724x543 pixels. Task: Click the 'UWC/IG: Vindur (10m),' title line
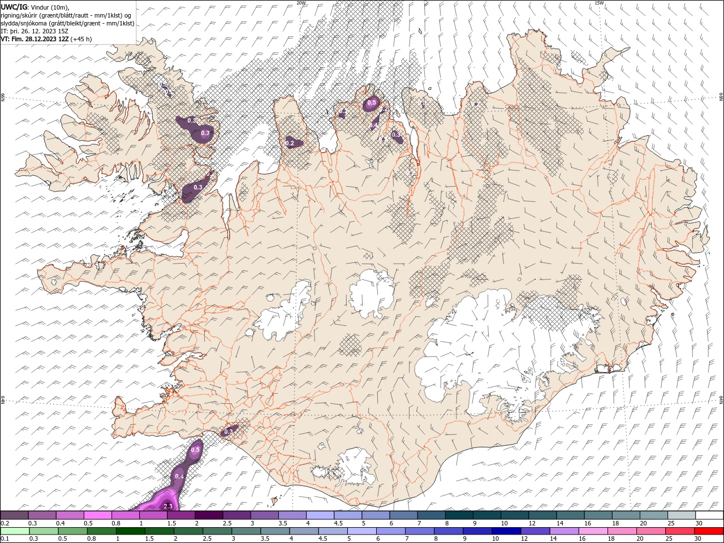click(35, 7)
